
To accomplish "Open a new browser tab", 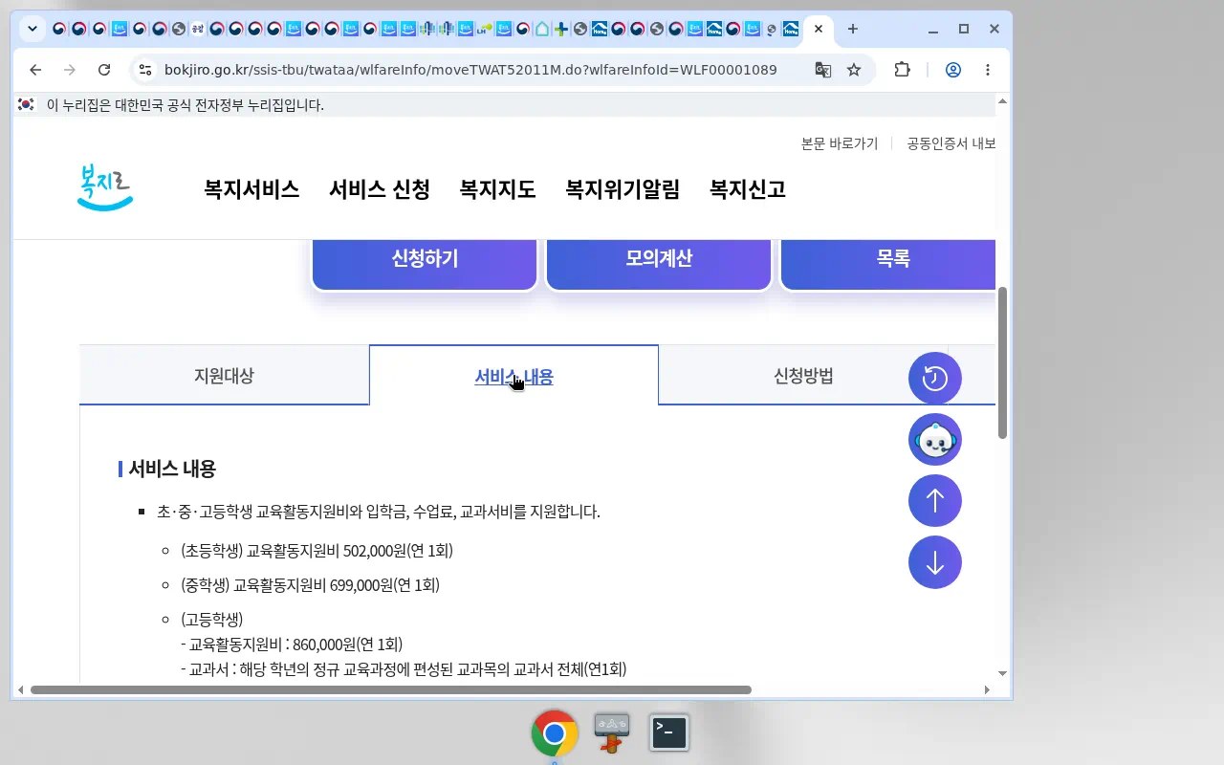I will (853, 29).
